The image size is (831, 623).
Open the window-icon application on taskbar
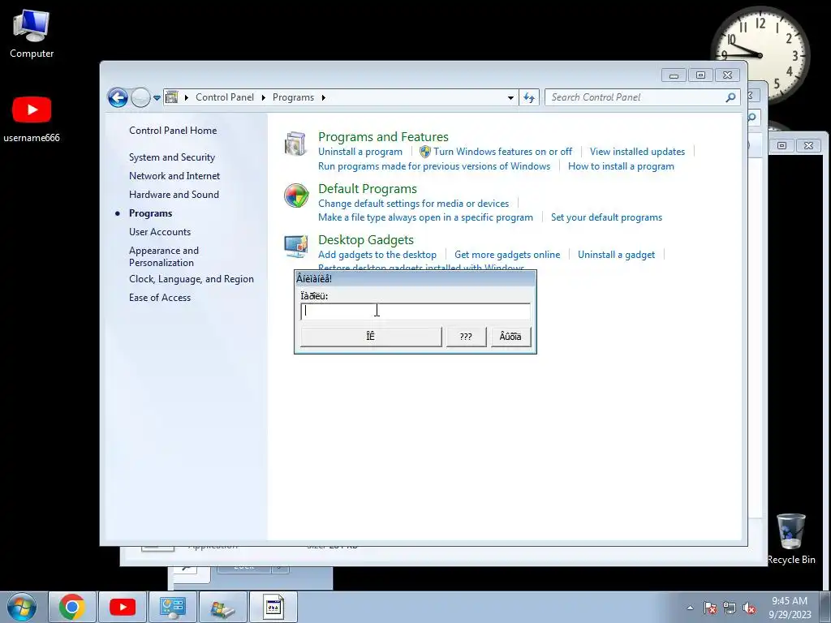[273, 607]
